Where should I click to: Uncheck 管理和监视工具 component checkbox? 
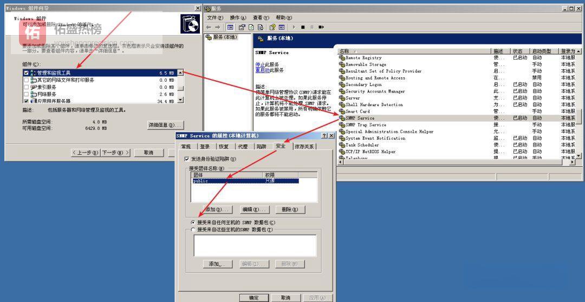(26, 73)
